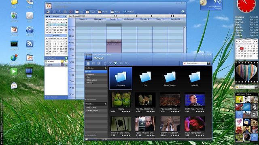Expand Company folder in My Movies tree
This screenshot has width=259, height=145.
[86, 75]
